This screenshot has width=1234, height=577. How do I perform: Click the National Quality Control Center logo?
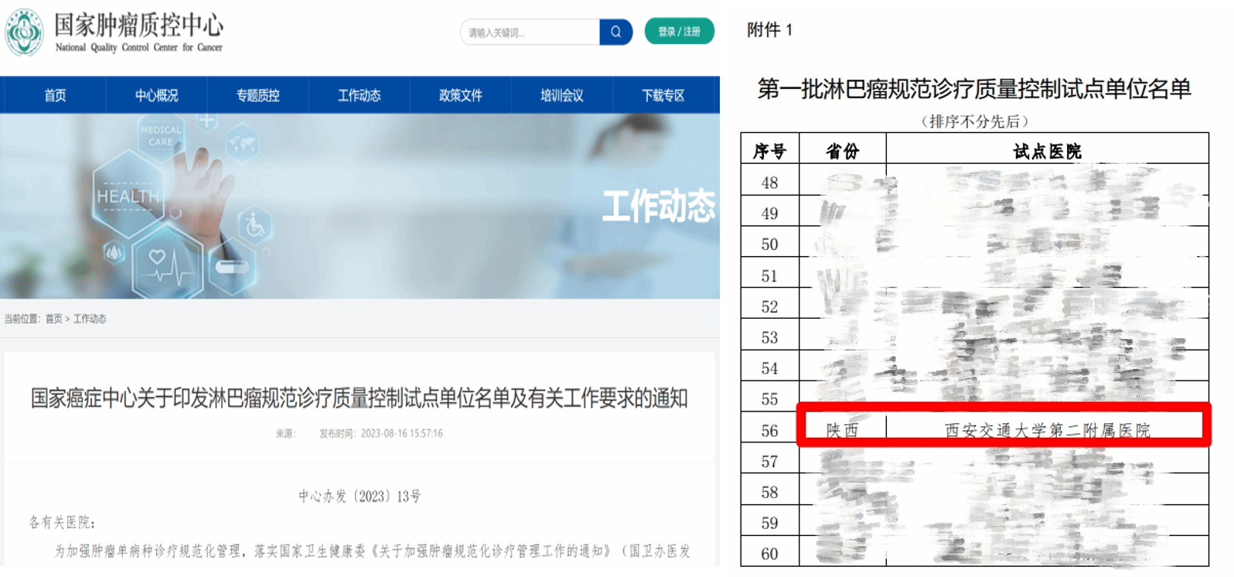coord(25,33)
